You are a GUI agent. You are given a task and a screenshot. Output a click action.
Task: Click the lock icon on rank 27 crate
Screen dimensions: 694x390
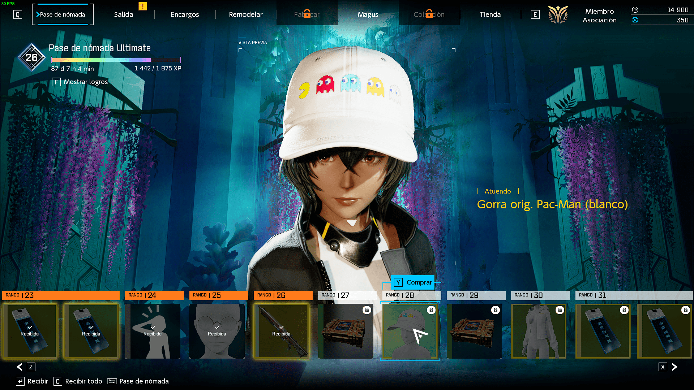pyautogui.click(x=367, y=310)
